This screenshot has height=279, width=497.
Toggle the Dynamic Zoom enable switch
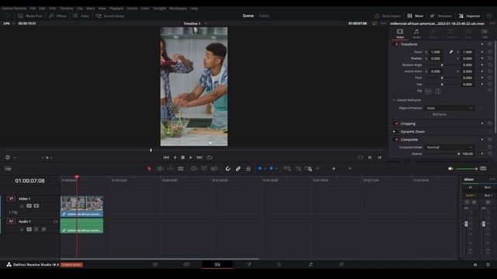pos(395,132)
